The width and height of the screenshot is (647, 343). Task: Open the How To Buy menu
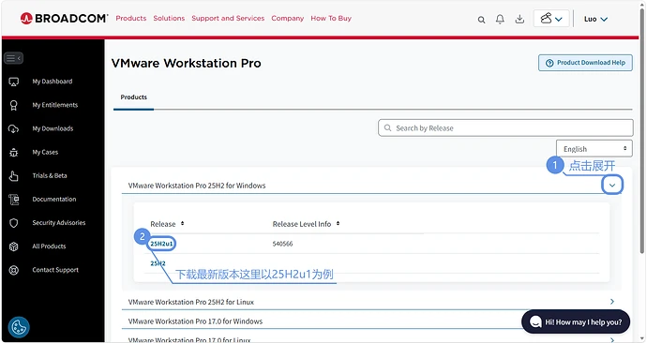point(331,18)
